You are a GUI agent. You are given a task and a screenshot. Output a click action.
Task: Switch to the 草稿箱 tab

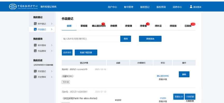84,26
